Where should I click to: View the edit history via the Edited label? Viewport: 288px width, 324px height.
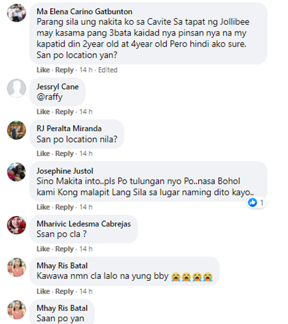tap(108, 70)
